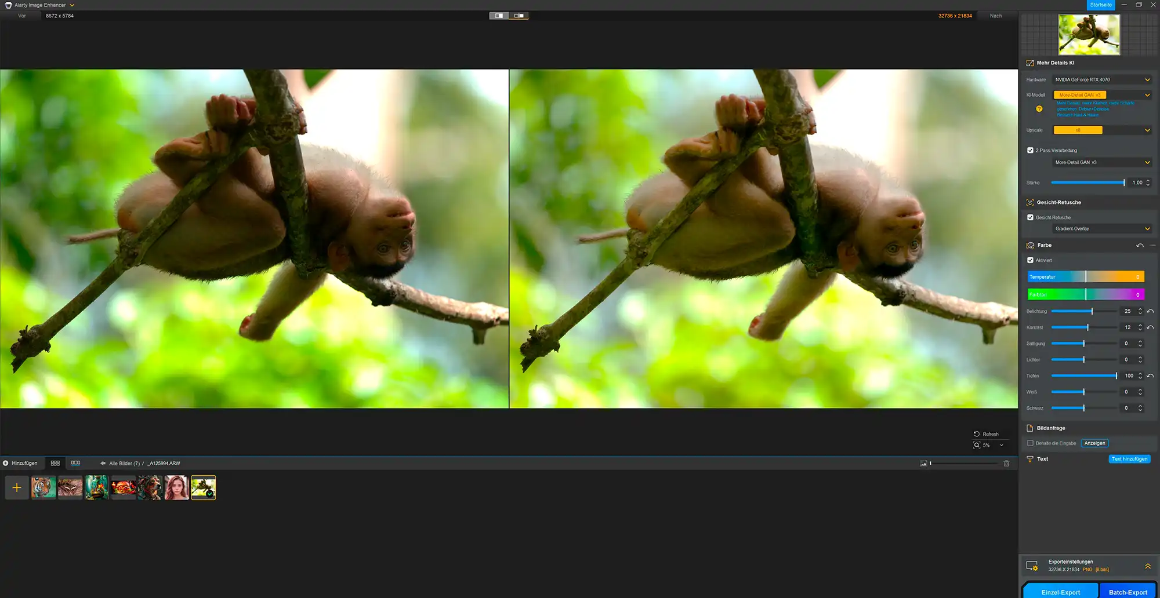Image resolution: width=1160 pixels, height=598 pixels.
Task: Click the Refresh preview icon
Action: [x=977, y=434]
